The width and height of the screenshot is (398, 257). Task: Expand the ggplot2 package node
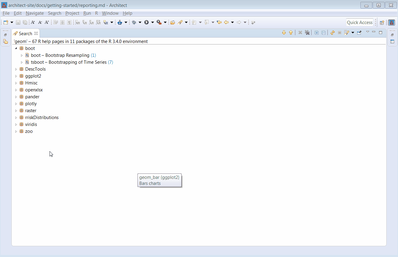(16, 76)
